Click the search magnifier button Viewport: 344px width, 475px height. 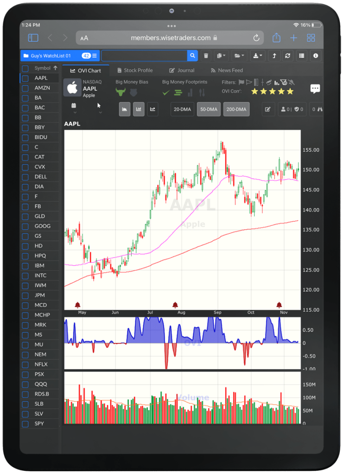pyautogui.click(x=192, y=56)
